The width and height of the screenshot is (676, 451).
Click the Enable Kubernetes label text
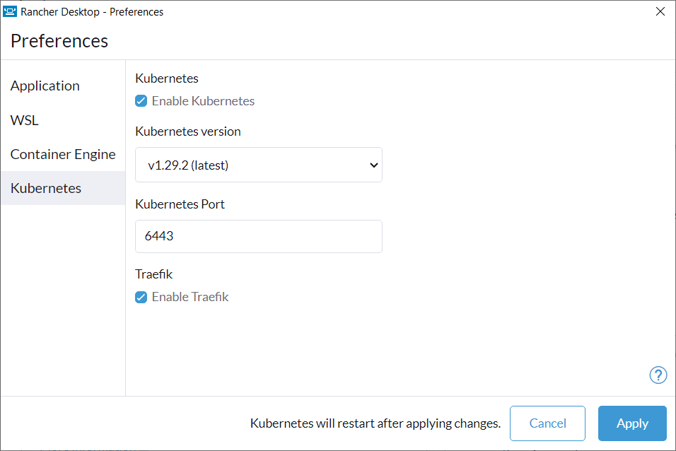pos(203,101)
